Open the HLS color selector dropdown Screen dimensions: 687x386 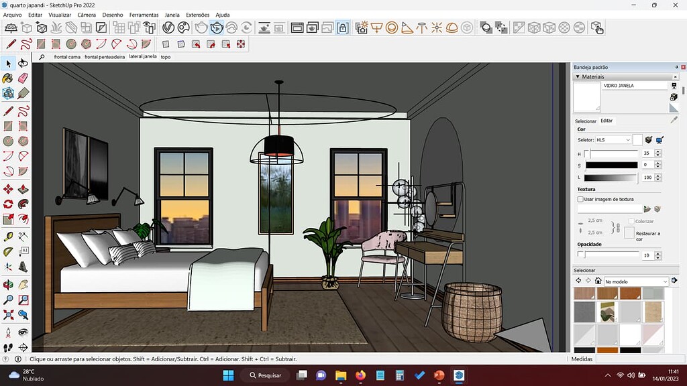[x=614, y=139]
